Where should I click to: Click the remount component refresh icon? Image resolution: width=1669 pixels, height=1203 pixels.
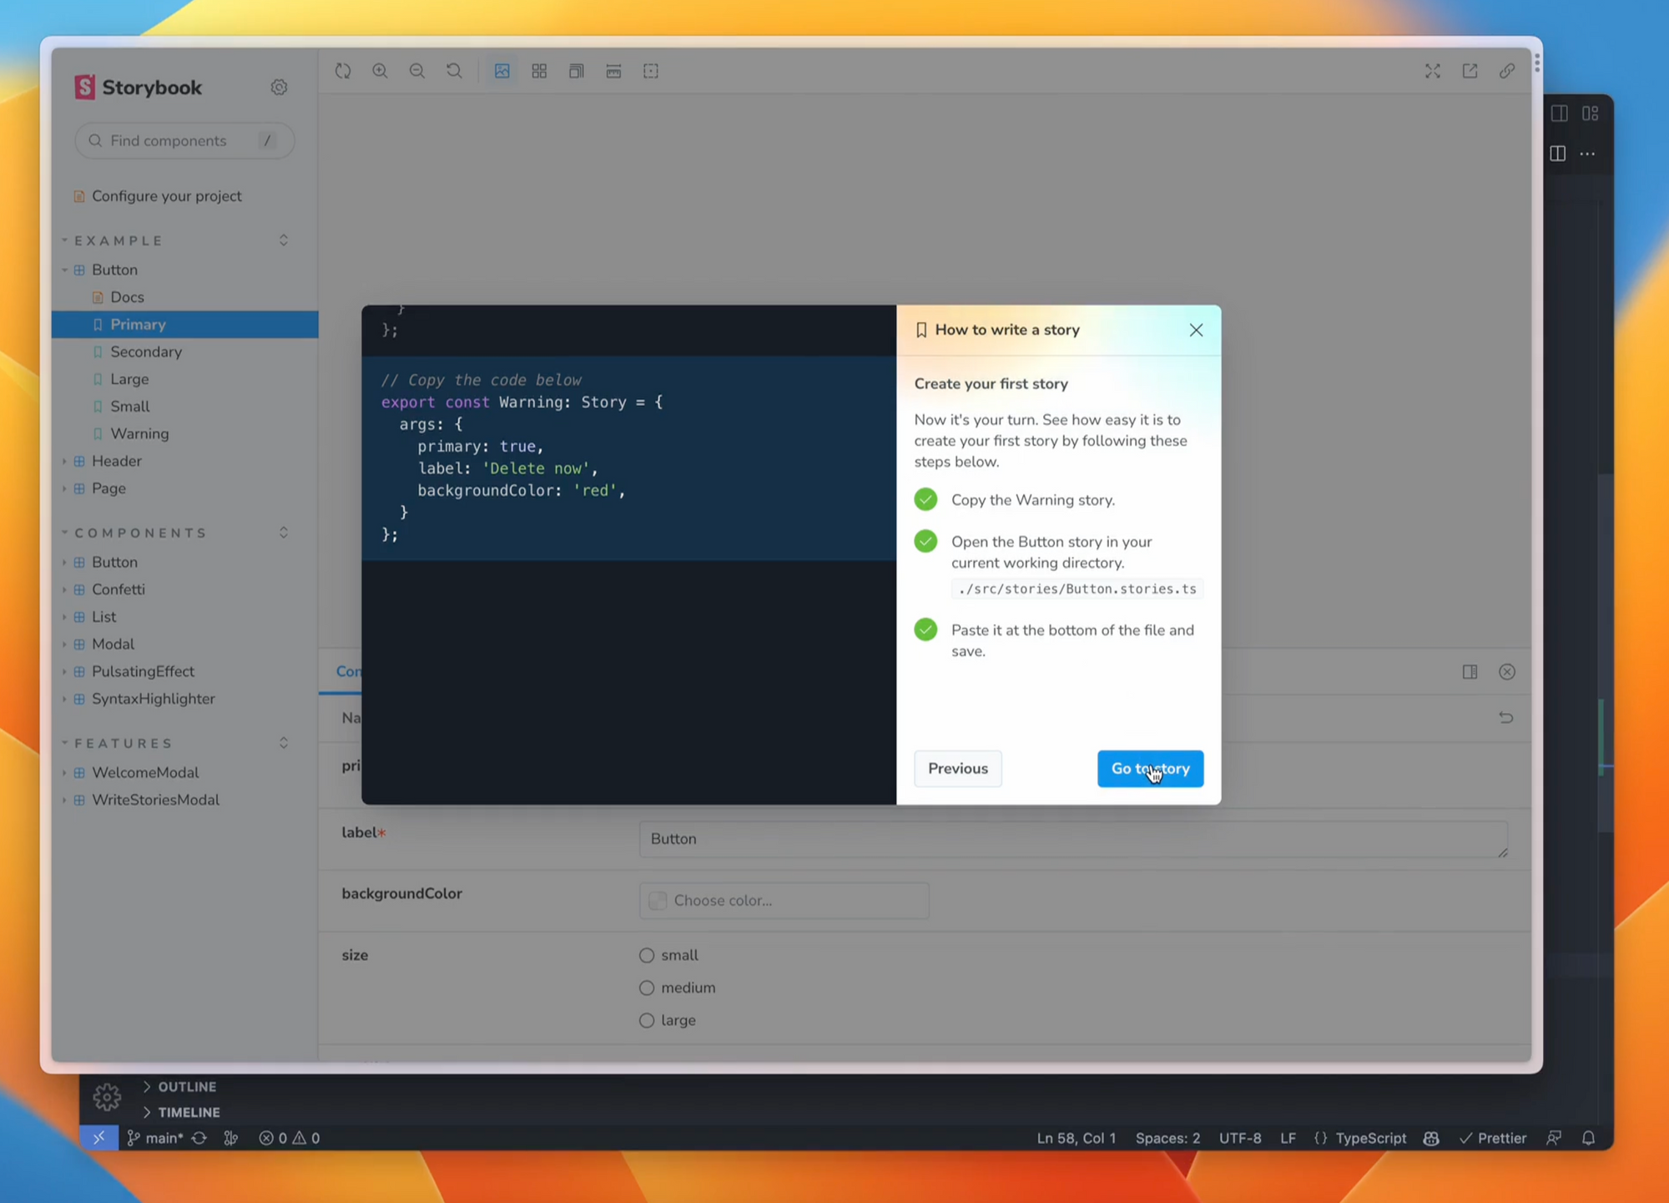[343, 71]
